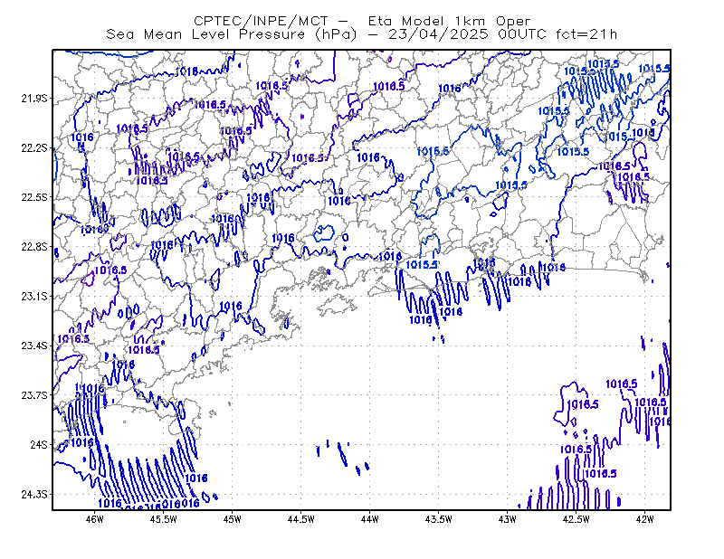Click the 24.3S latitude axis label
This screenshot has height=559, width=724.
point(34,494)
